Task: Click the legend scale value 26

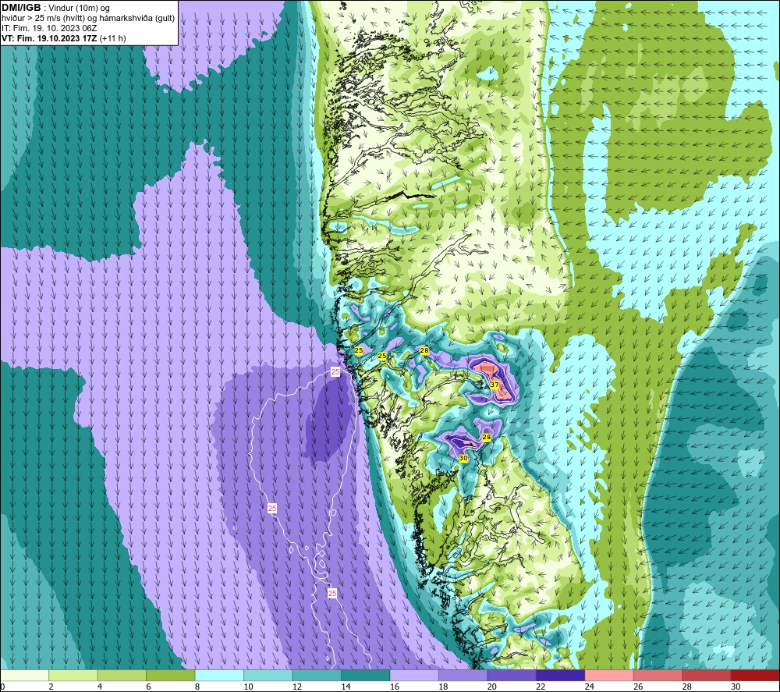Action: coord(638,687)
